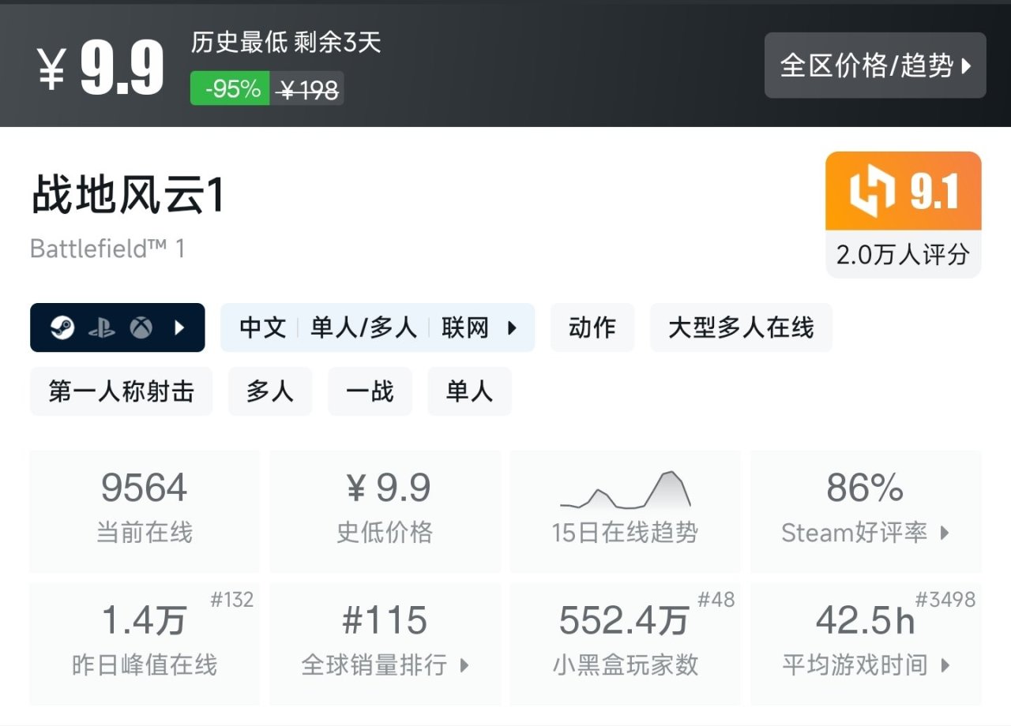Select the 第一人称射击 tag

pyautogui.click(x=121, y=391)
